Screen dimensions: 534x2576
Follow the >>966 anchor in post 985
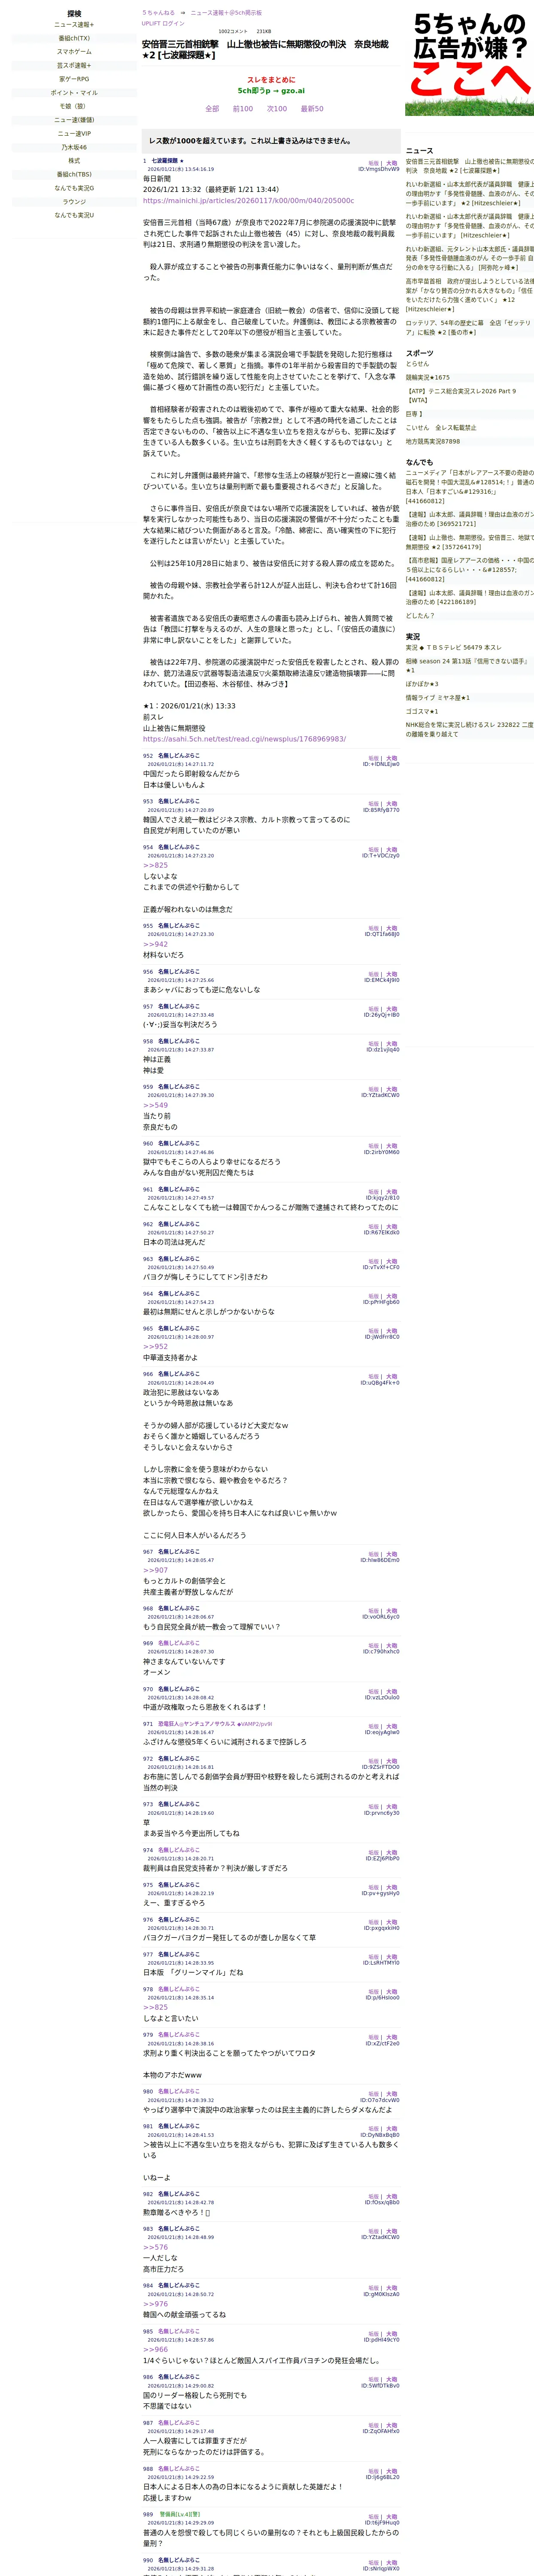(x=155, y=2350)
